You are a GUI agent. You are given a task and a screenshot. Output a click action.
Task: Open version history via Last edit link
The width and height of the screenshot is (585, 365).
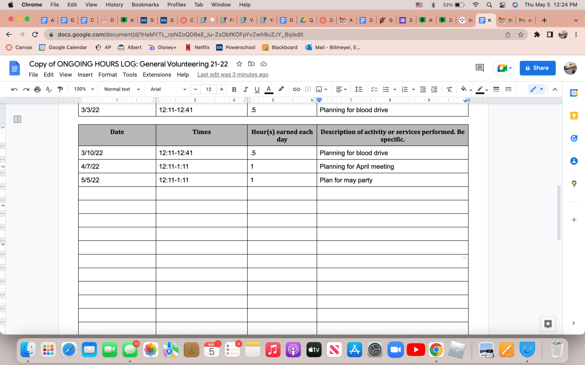(233, 75)
